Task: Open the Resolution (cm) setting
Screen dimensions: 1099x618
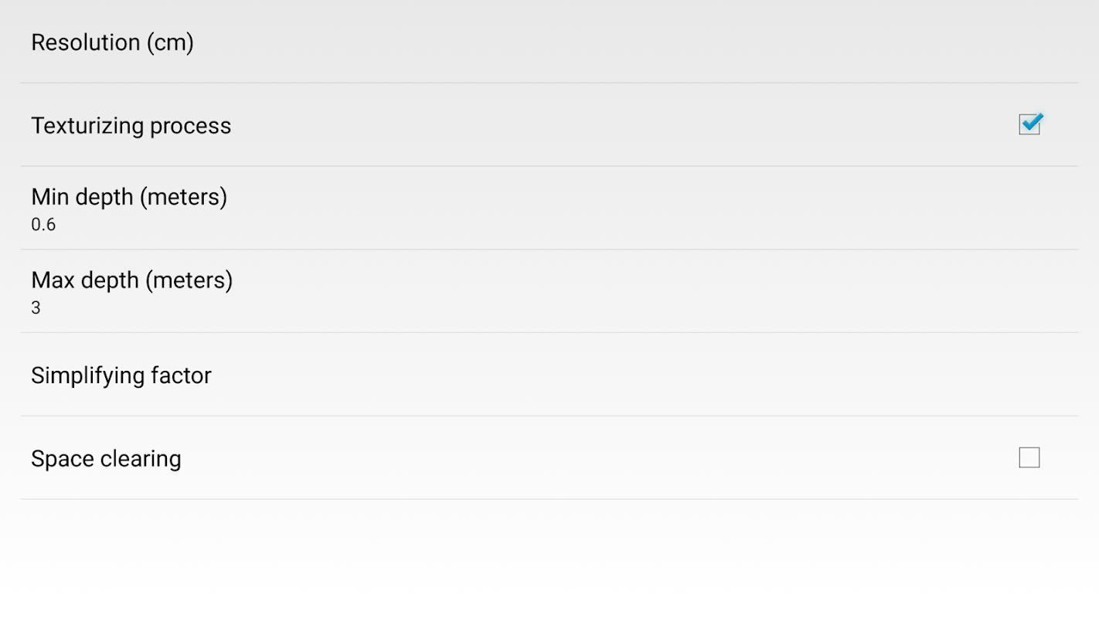Action: [549, 42]
